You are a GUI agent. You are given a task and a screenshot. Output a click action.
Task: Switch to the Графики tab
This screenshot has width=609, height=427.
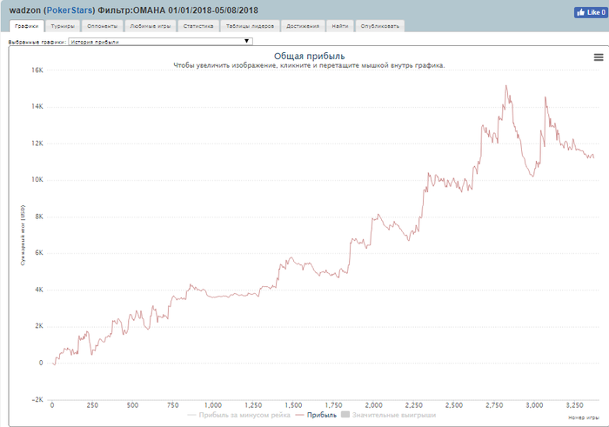(x=26, y=26)
